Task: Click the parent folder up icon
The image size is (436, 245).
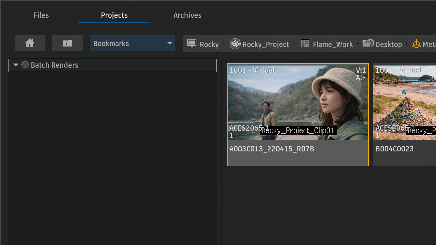Action: coord(67,43)
